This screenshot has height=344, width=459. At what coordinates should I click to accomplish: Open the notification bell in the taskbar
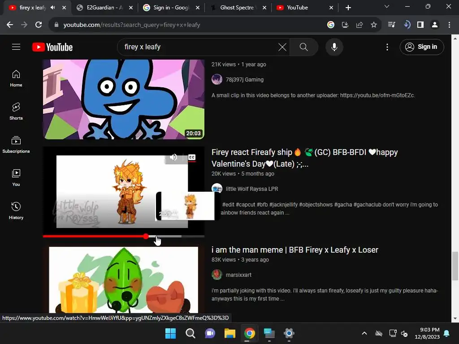447,333
